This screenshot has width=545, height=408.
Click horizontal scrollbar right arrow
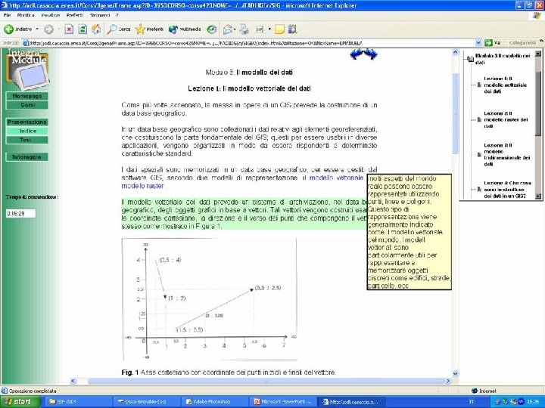pos(448,382)
